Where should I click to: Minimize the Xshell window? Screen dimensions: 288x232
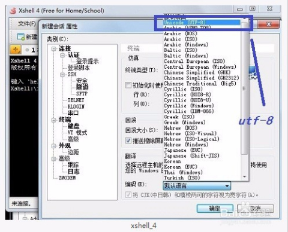tap(240, 9)
